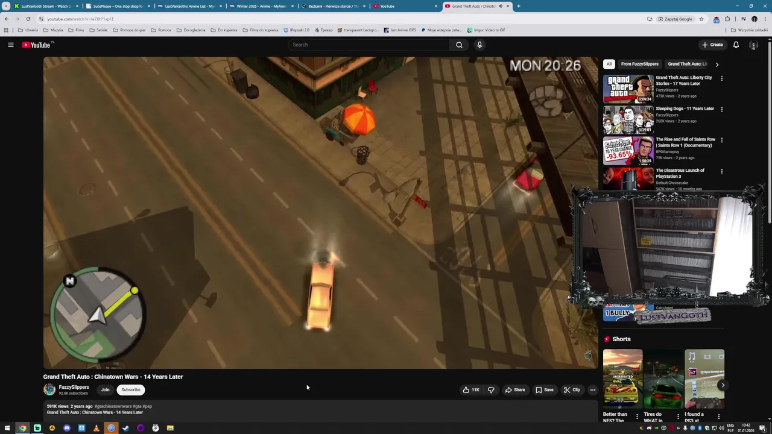772x434 pixels.
Task: Show next Shorts with the right arrow
Action: [723, 385]
